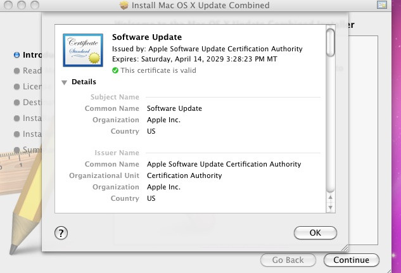This screenshot has width=401, height=273.
Task: Click Subject Organization value 'Apple Inc.'
Action: tap(163, 120)
